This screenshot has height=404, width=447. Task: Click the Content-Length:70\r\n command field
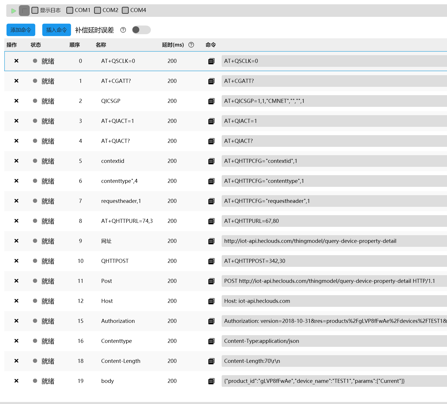pyautogui.click(x=334, y=361)
